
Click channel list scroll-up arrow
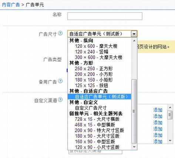click(x=170, y=107)
